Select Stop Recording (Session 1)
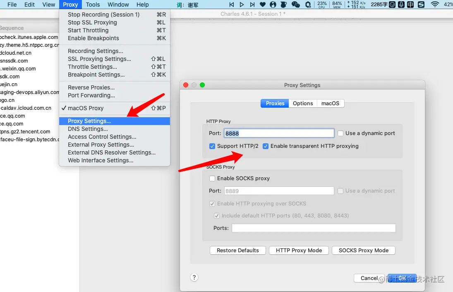 pos(115,14)
